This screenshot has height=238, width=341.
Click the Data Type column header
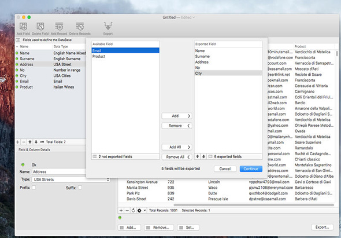[x=61, y=47]
